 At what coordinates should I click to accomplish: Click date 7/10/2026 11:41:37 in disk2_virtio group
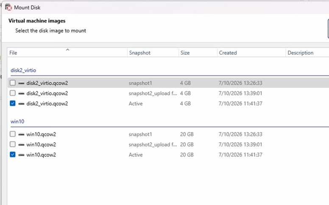tap(240, 104)
